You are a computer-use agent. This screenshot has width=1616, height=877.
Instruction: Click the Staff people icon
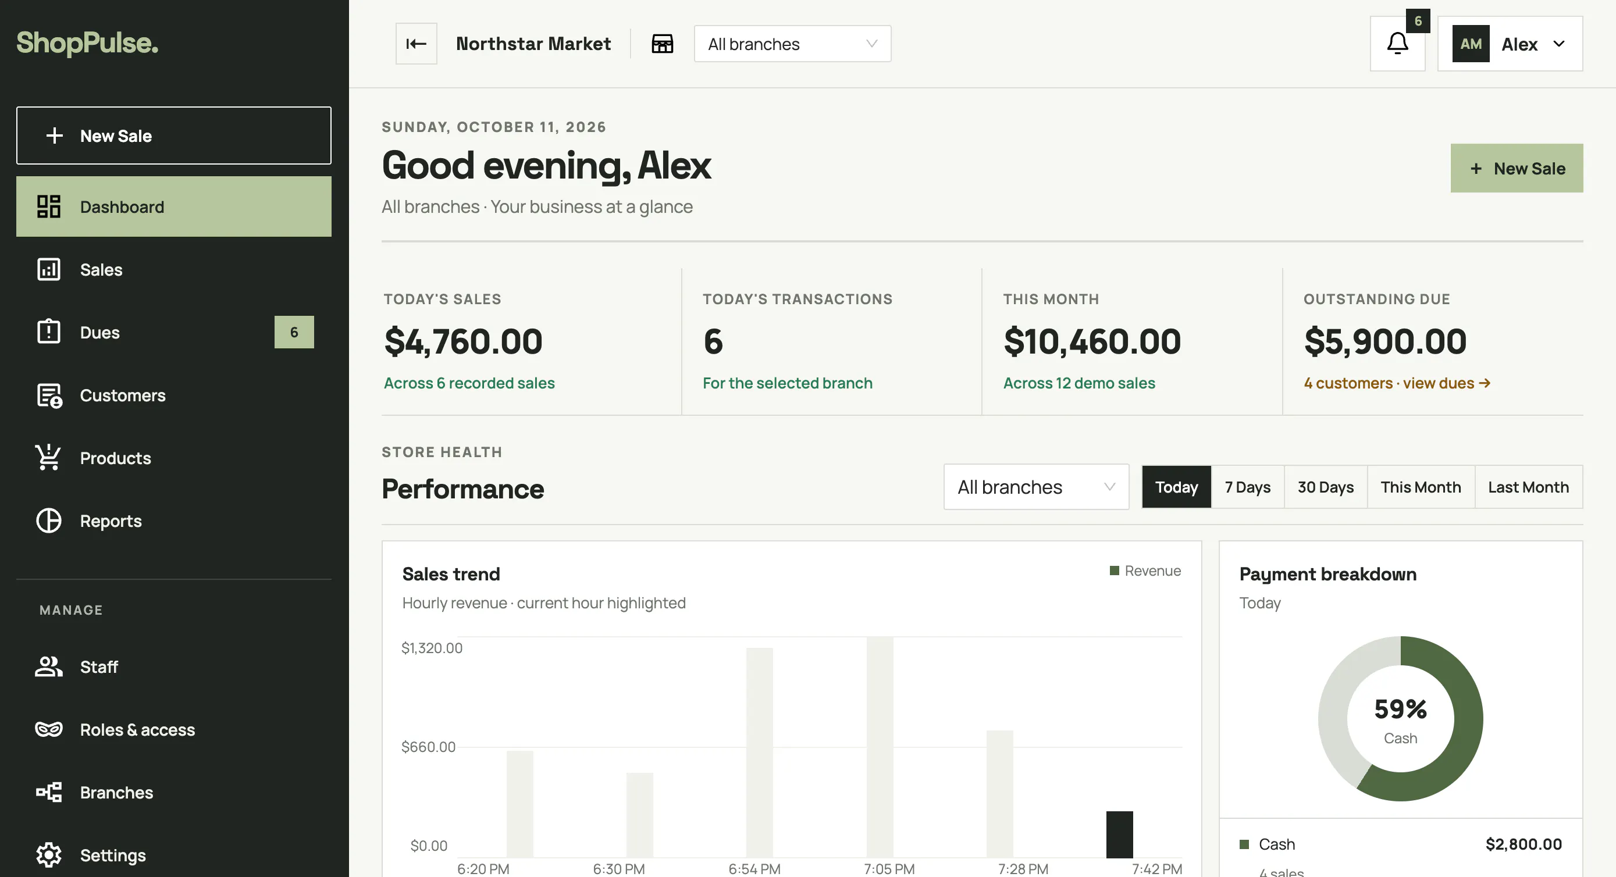[x=48, y=666]
